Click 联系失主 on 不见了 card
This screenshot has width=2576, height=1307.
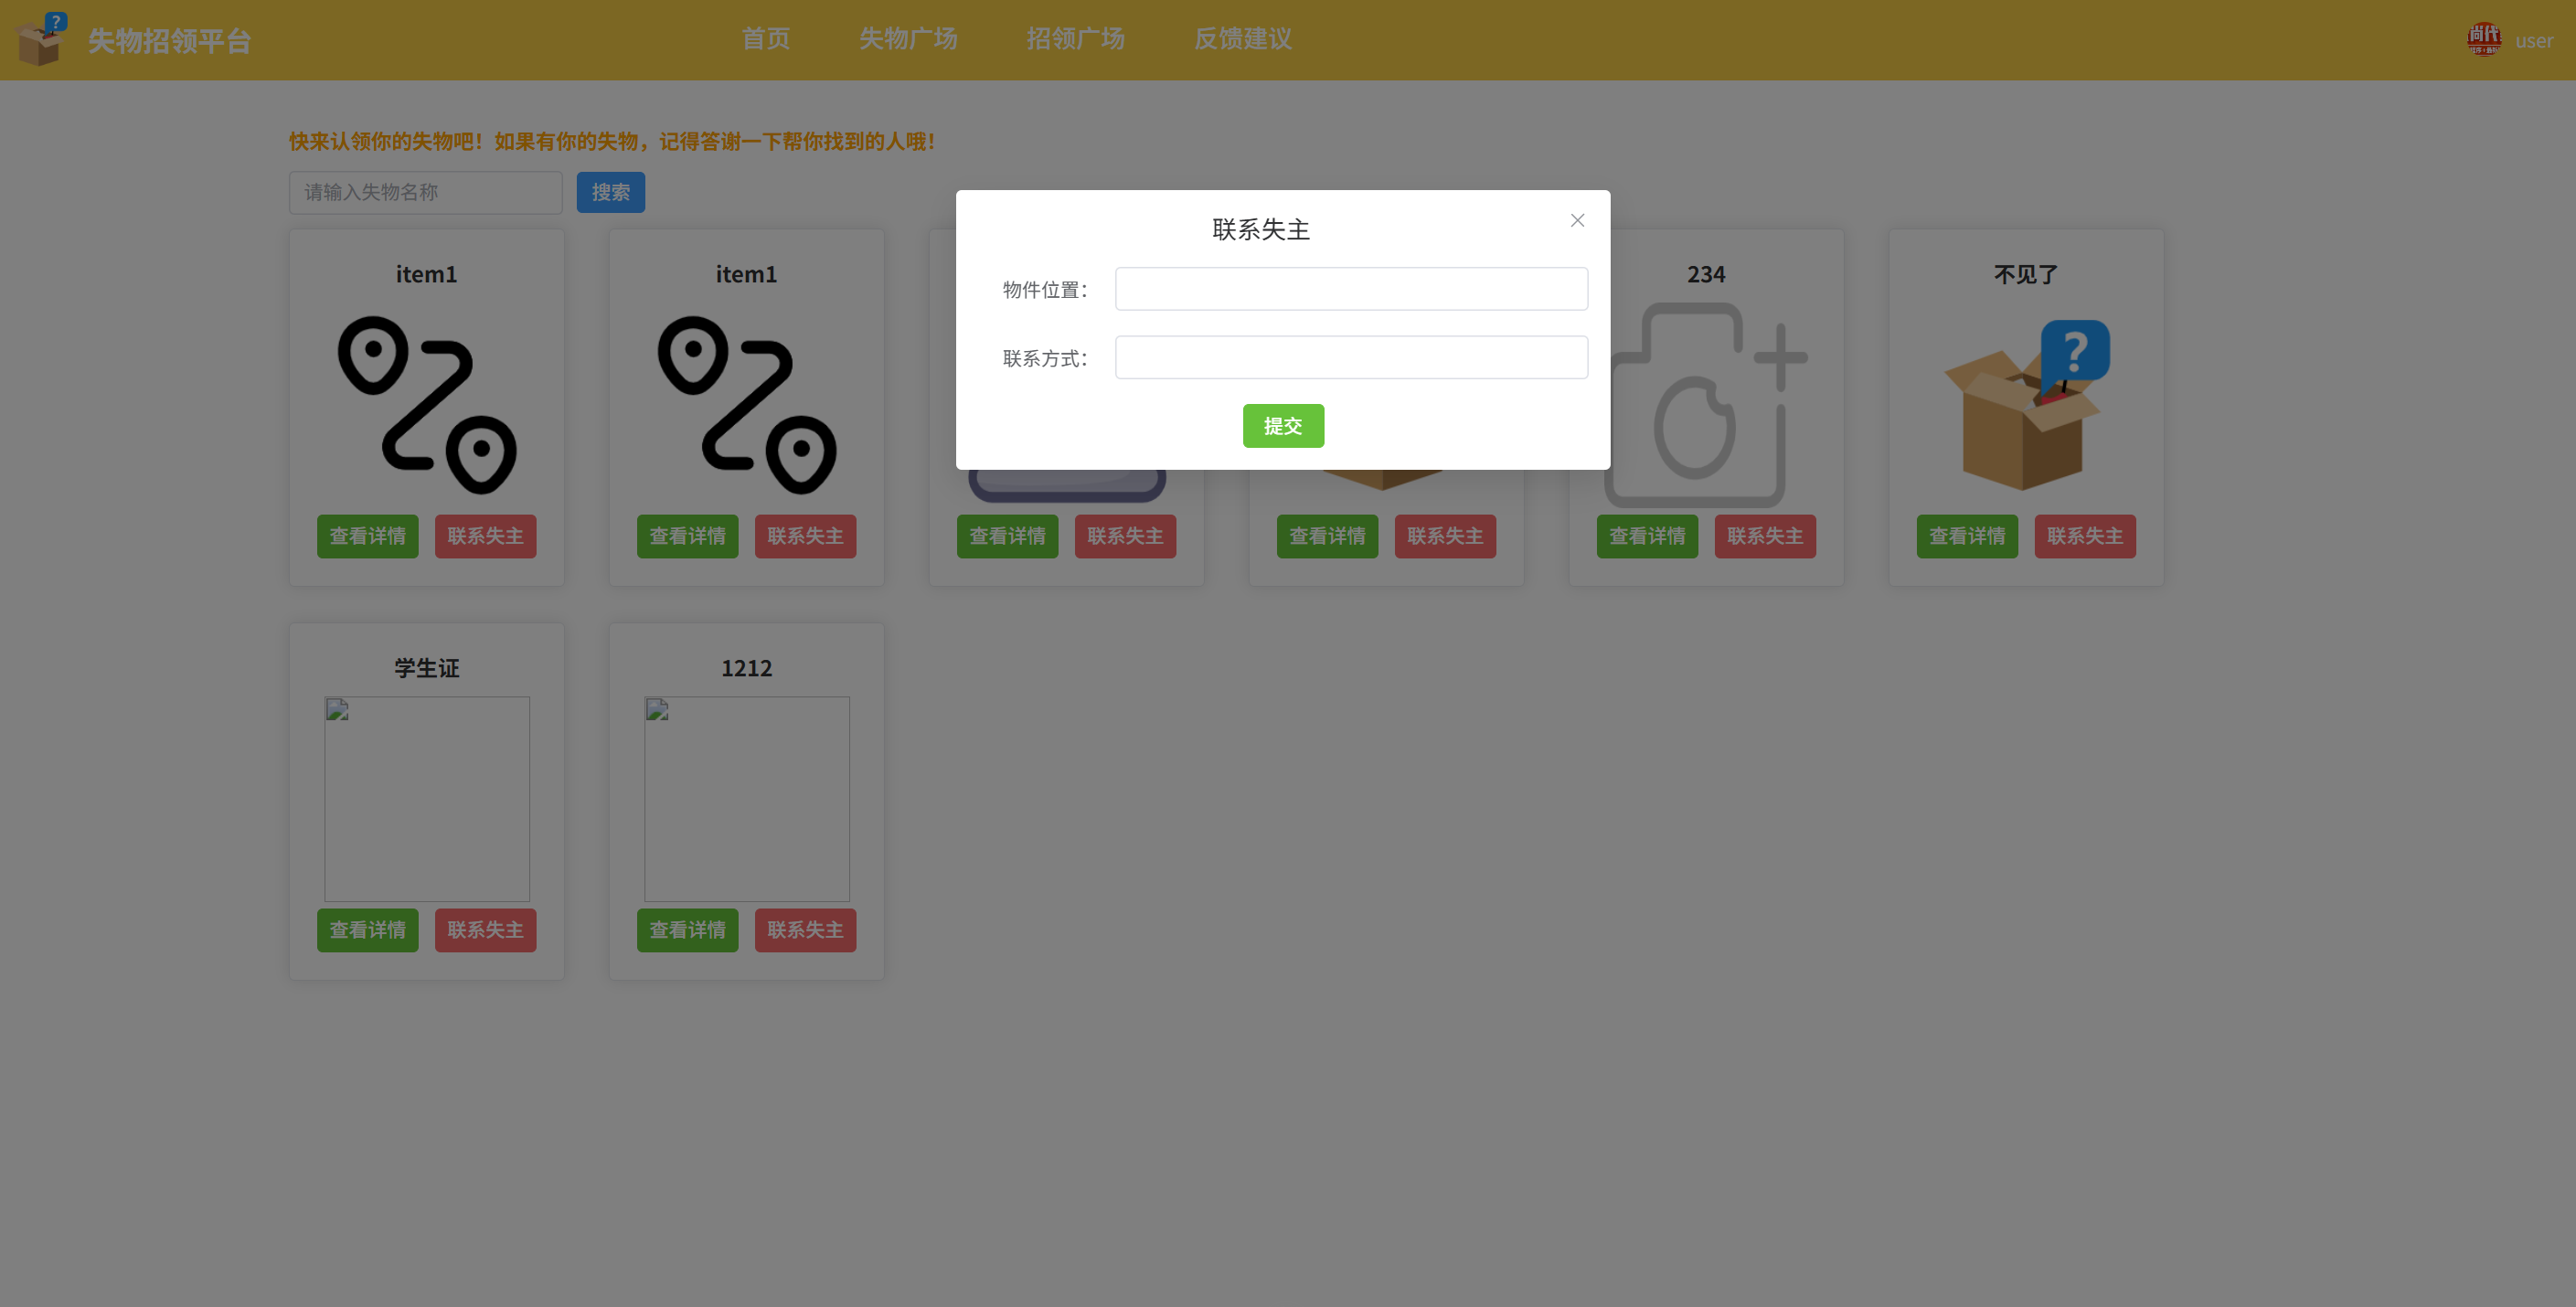(x=2084, y=536)
